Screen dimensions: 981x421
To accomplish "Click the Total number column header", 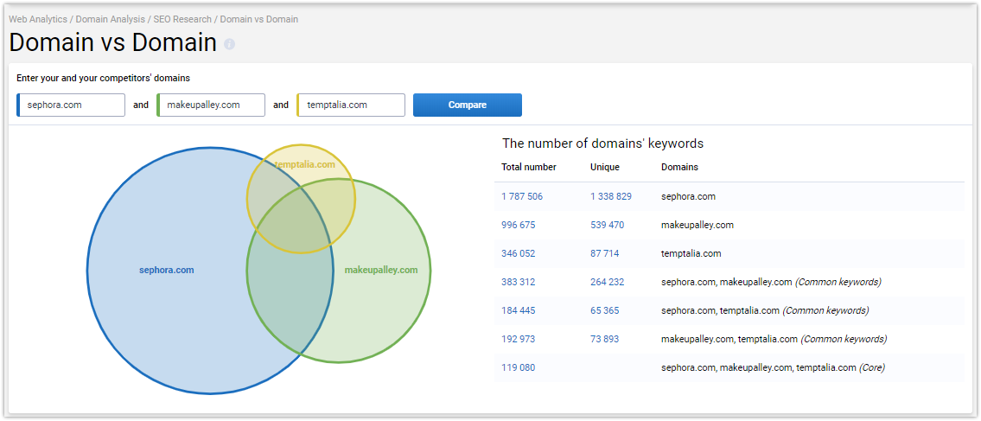I will click(529, 168).
